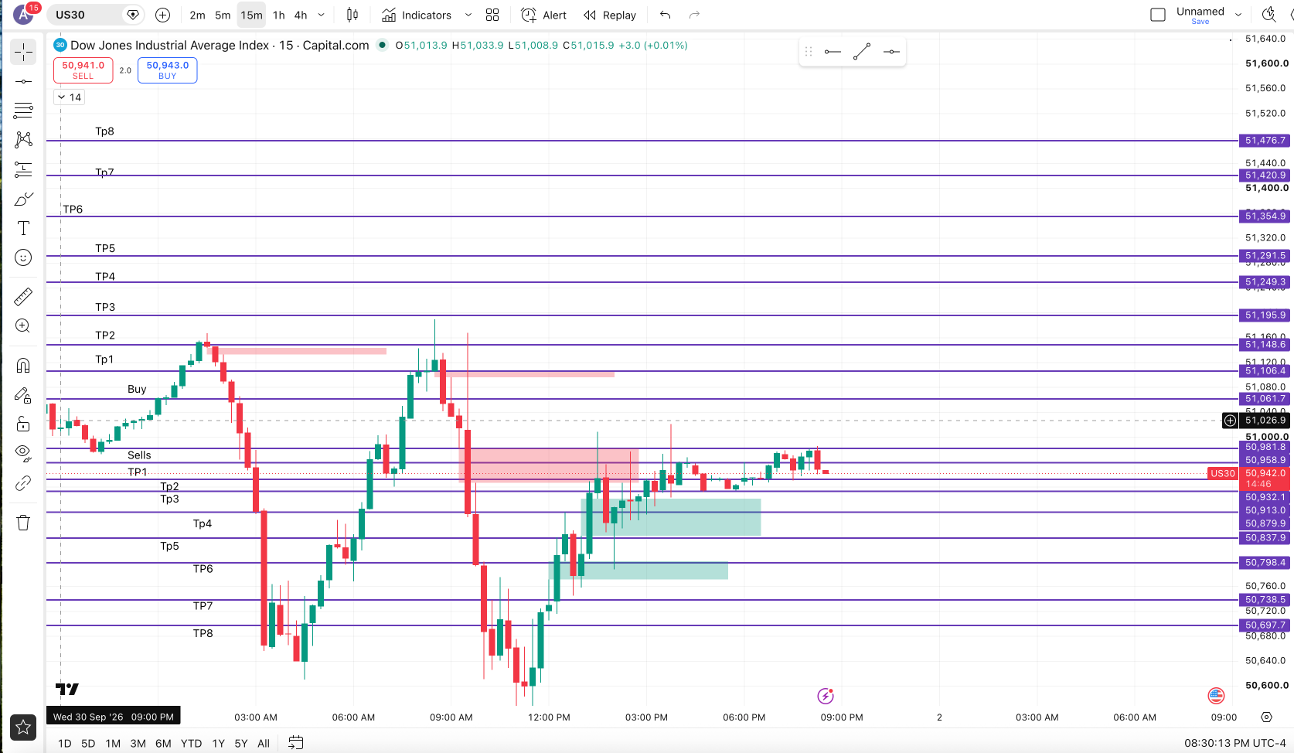This screenshot has height=753, width=1294.
Task: Open the emoji icons tool
Action: click(23, 257)
